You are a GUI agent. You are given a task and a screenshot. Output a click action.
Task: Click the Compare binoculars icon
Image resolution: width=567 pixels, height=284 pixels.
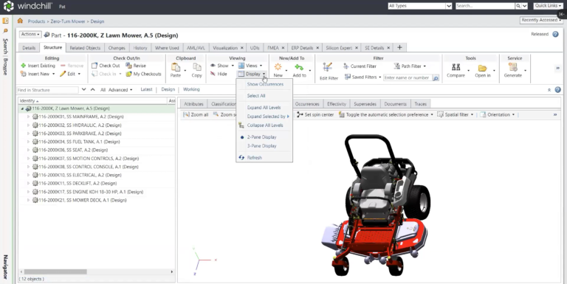click(x=456, y=68)
